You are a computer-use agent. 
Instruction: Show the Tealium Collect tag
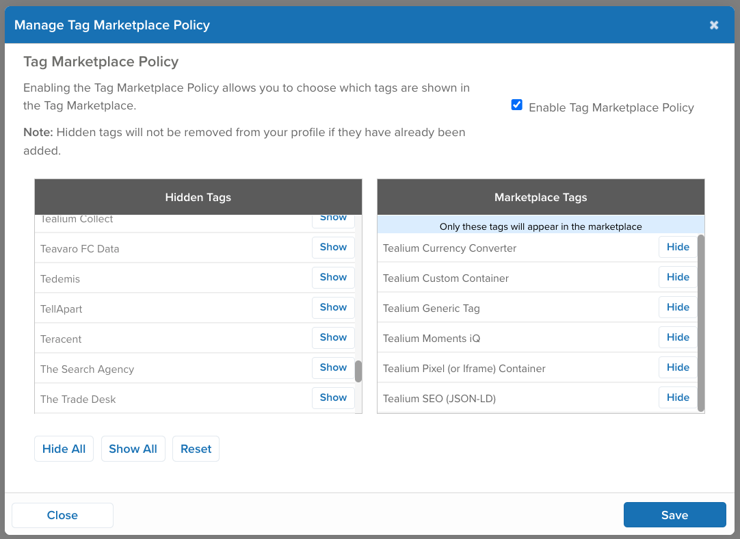(x=333, y=218)
